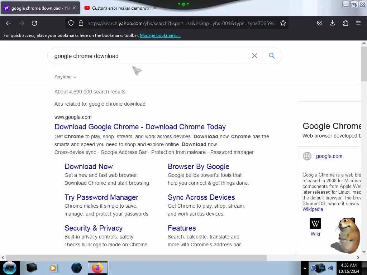Click the scroll right arrow
Viewport: 367px width, 275px height.
[358, 257]
